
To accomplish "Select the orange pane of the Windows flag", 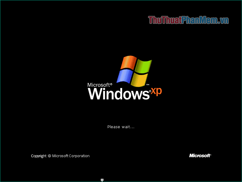I will 128,62.
